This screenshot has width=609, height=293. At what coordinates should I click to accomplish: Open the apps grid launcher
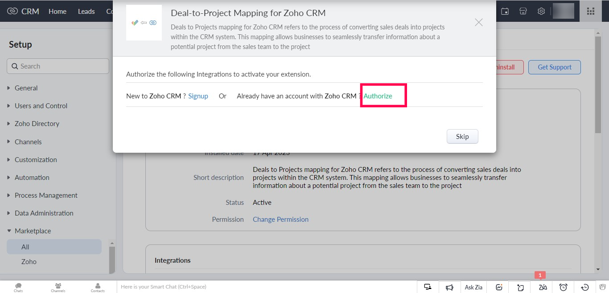pyautogui.click(x=591, y=11)
